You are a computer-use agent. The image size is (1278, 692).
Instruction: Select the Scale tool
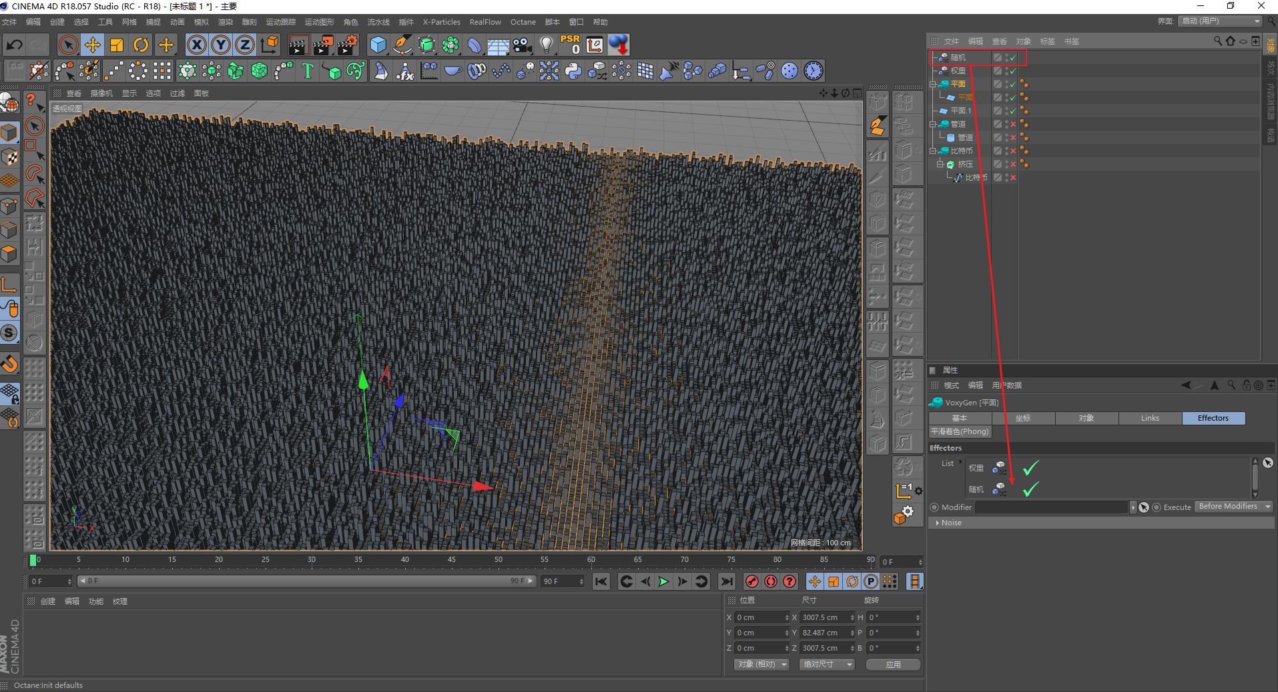coord(117,45)
